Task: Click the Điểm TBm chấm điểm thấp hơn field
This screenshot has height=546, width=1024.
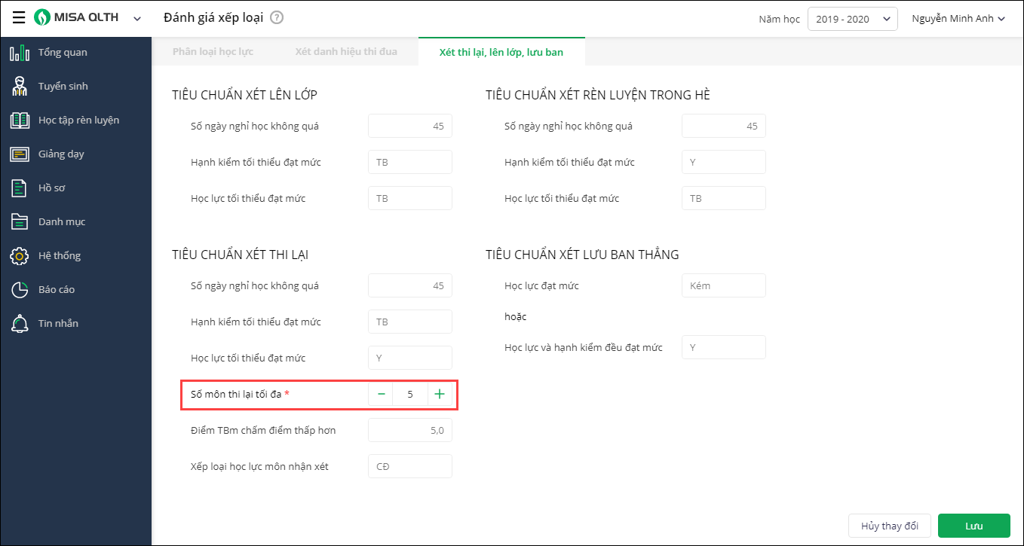Action: point(410,431)
